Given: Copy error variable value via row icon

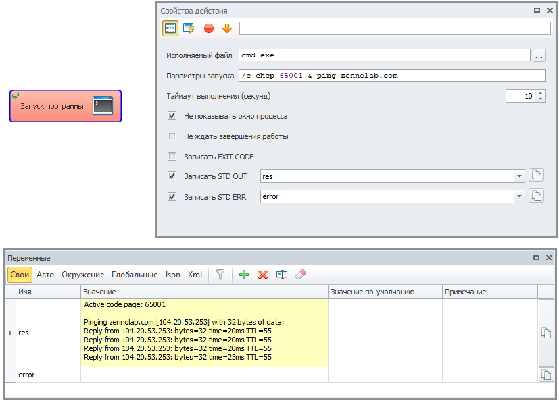Looking at the screenshot, I should point(546,375).
